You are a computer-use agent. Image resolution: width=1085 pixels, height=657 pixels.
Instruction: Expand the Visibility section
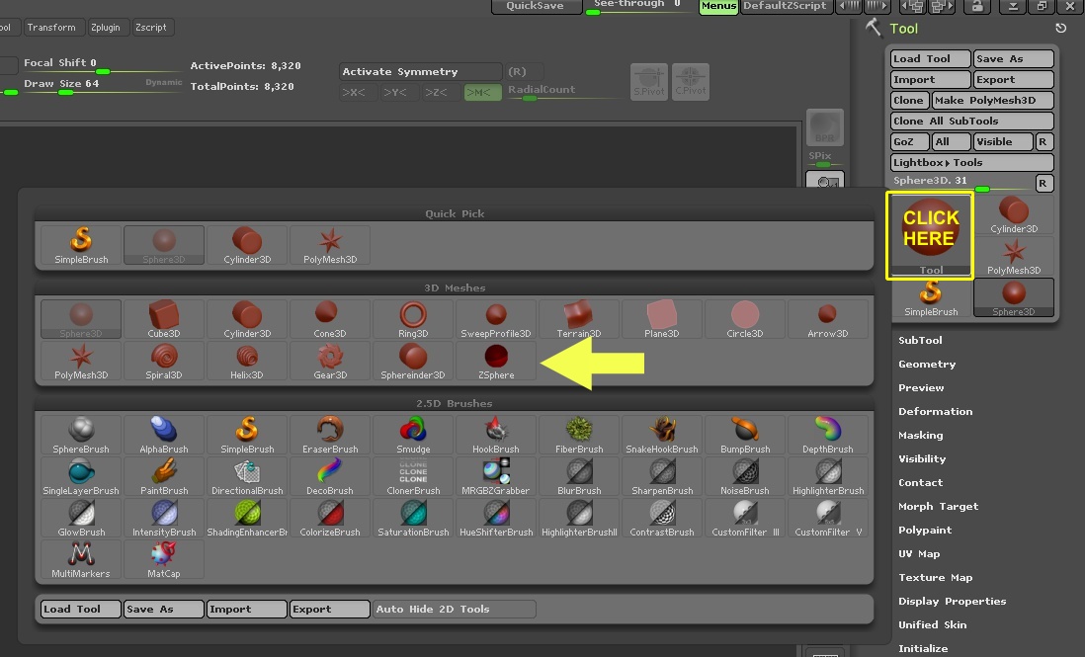922,458
